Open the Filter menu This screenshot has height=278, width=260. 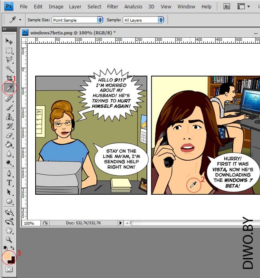coord(112,6)
